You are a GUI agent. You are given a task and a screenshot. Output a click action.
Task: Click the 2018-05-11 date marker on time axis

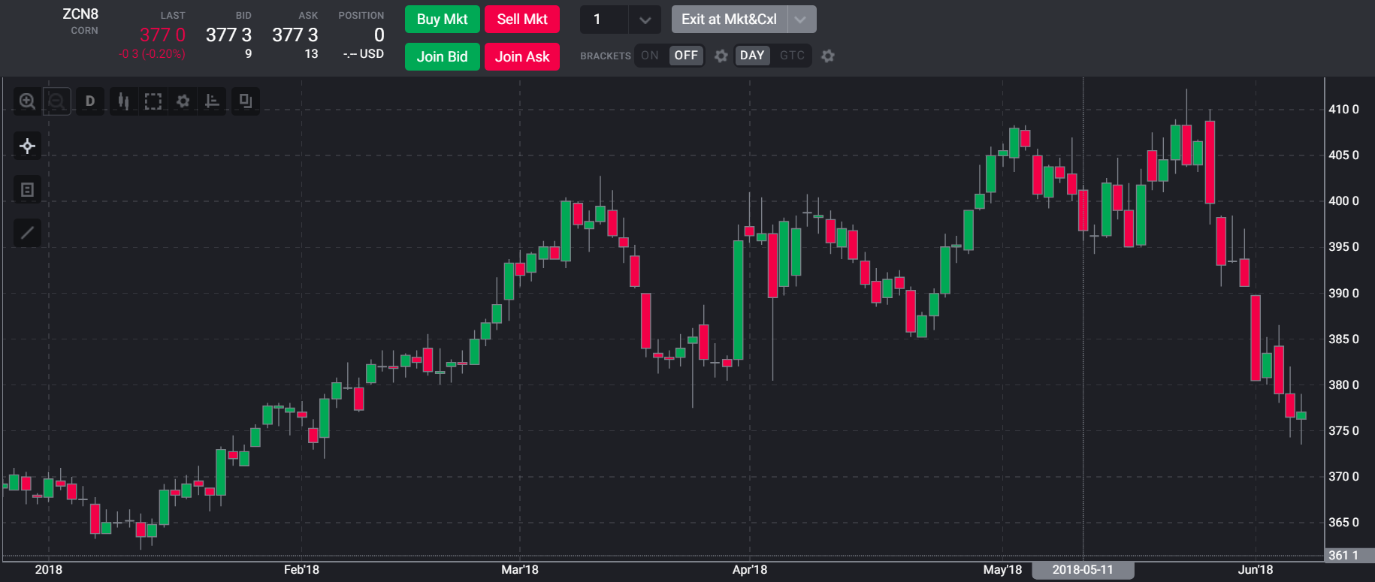tap(1083, 570)
